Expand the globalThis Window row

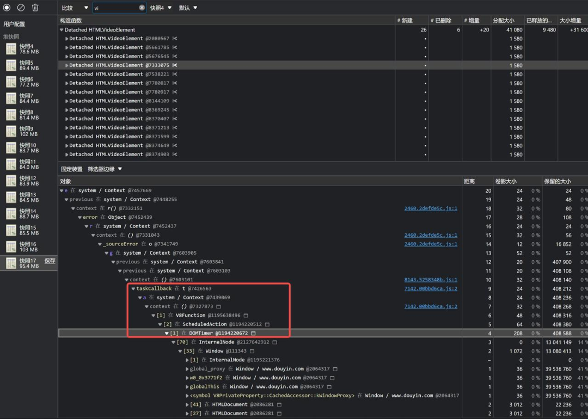[x=187, y=387]
